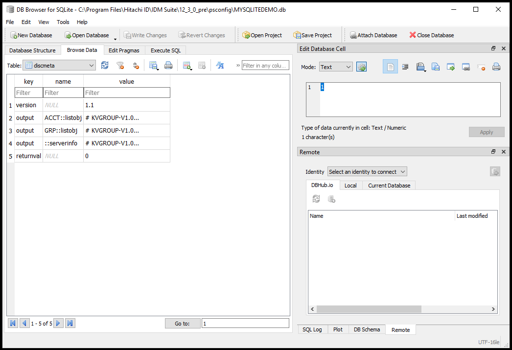Refresh the table data
This screenshot has width=512, height=350.
click(105, 65)
